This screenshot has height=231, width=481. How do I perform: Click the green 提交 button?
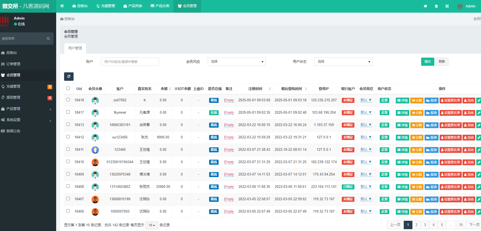pos(427,62)
